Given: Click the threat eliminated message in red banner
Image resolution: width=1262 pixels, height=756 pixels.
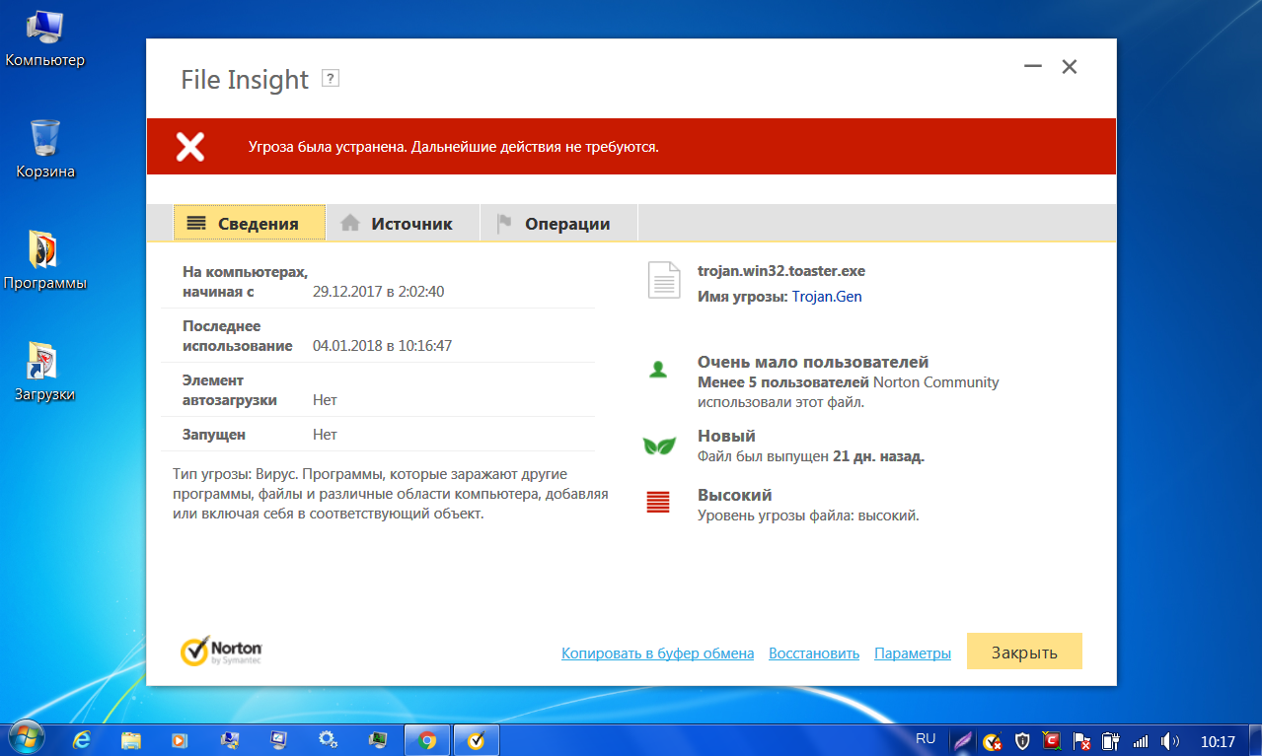Looking at the screenshot, I should tap(454, 147).
